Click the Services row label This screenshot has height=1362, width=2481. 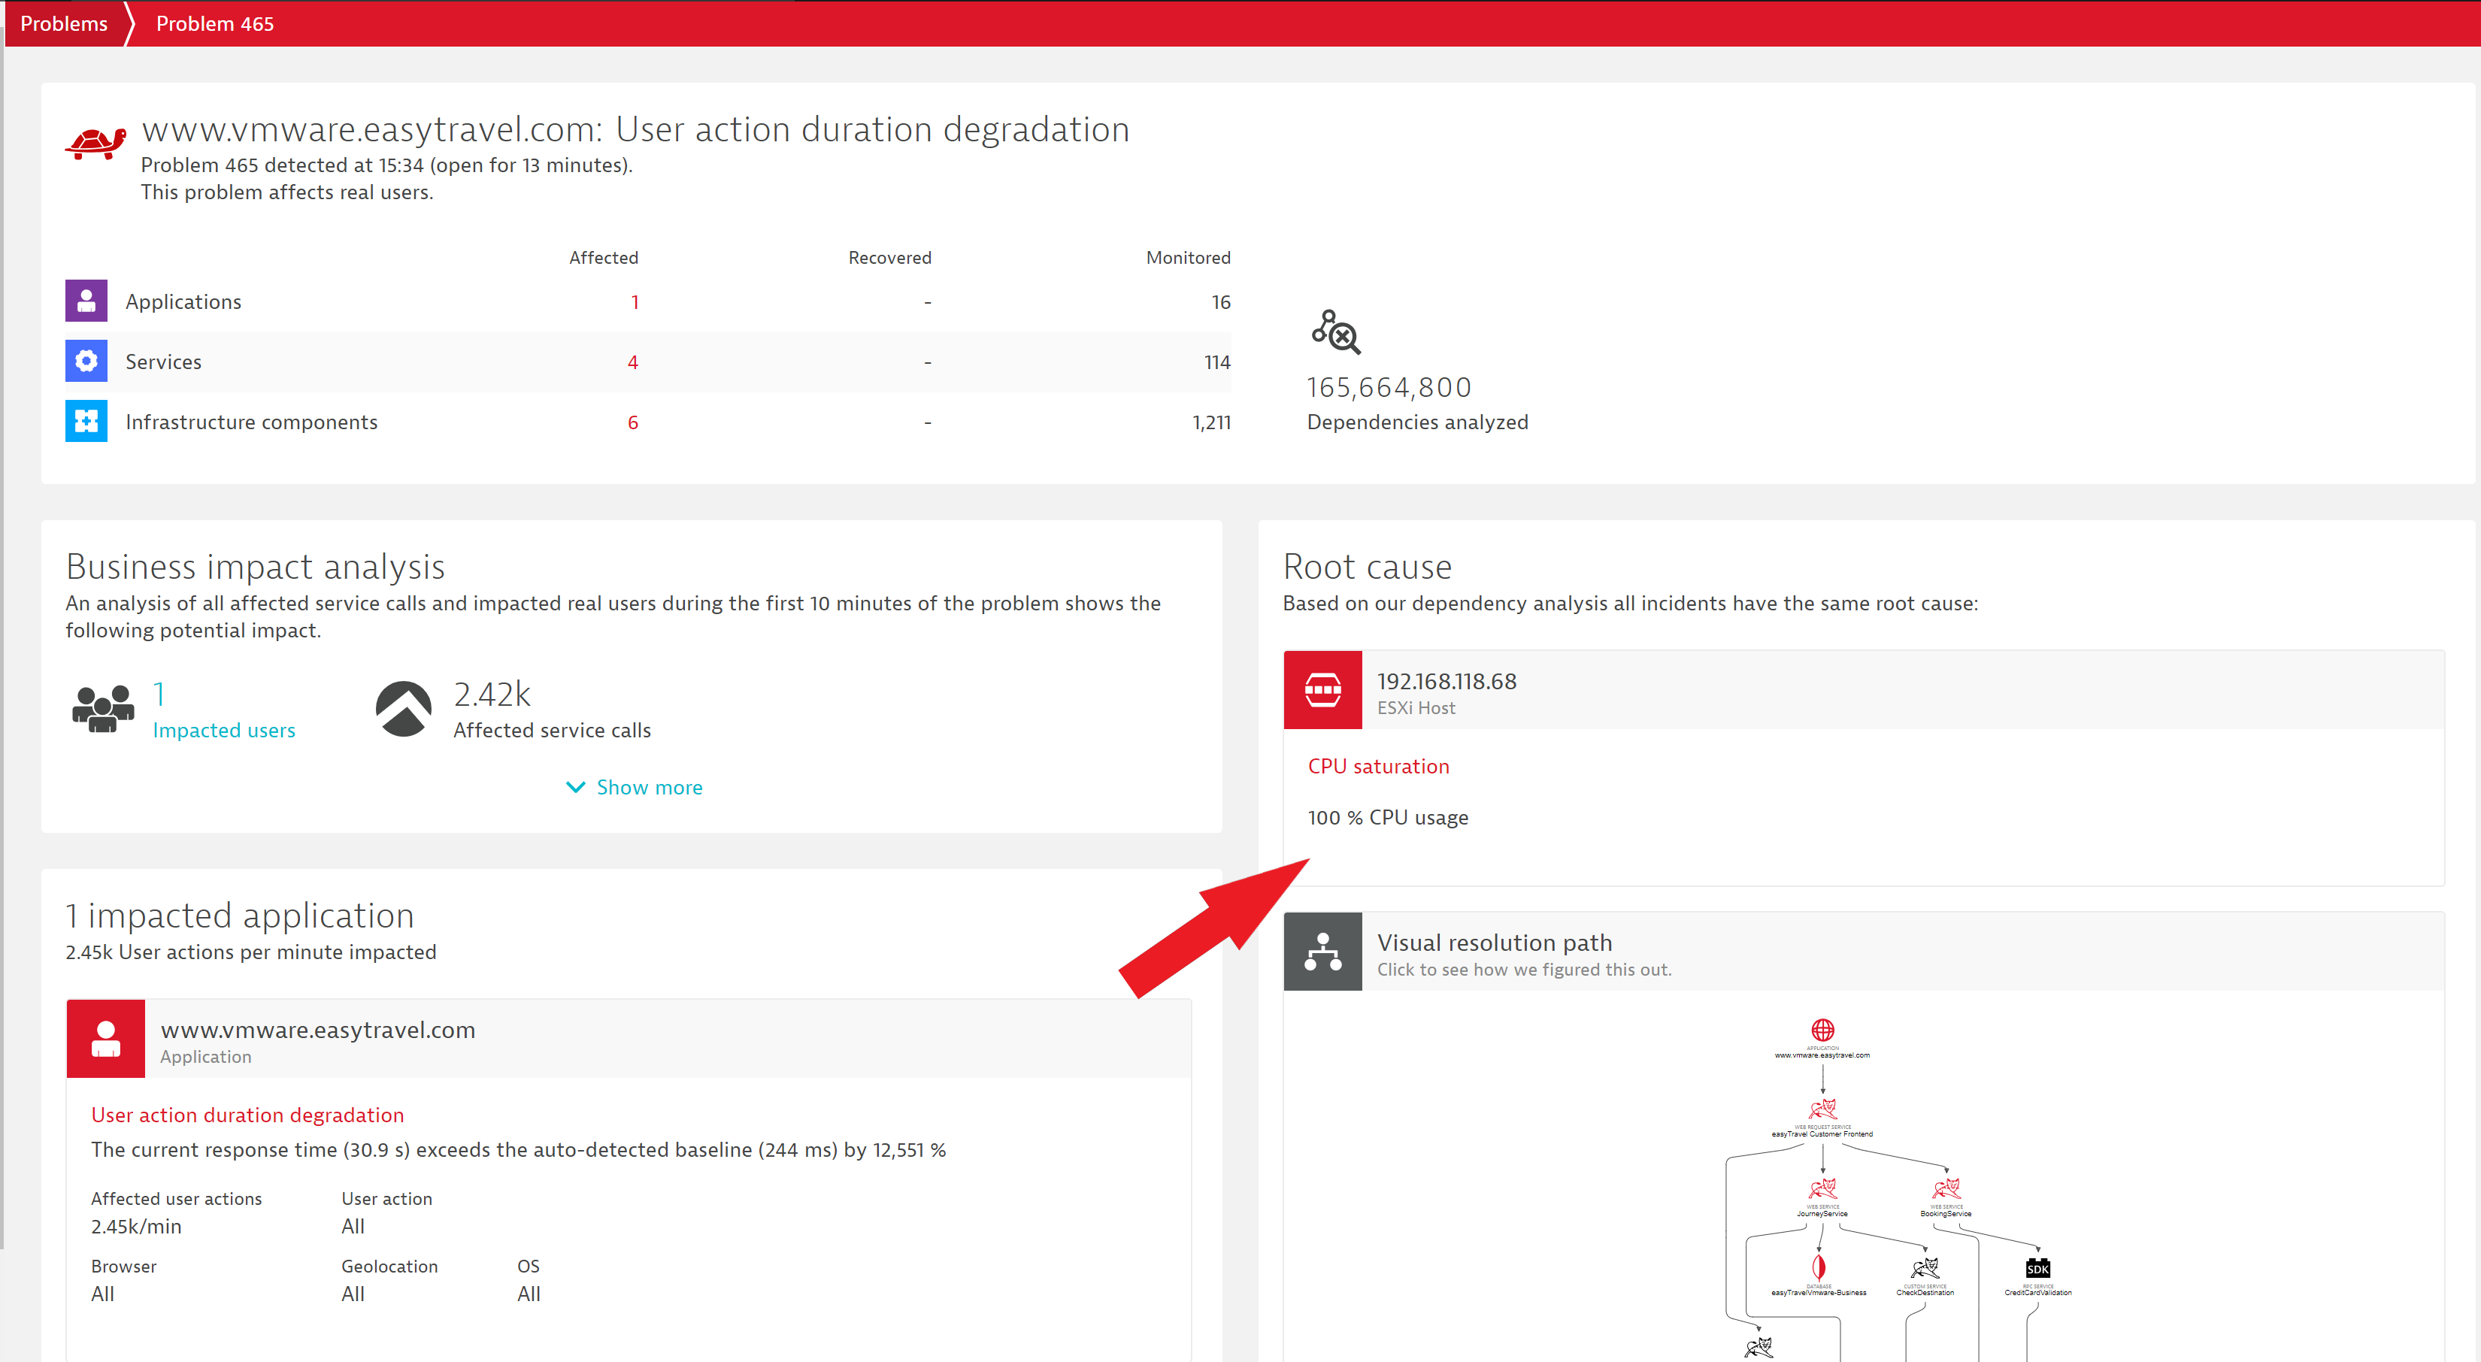pyautogui.click(x=164, y=362)
